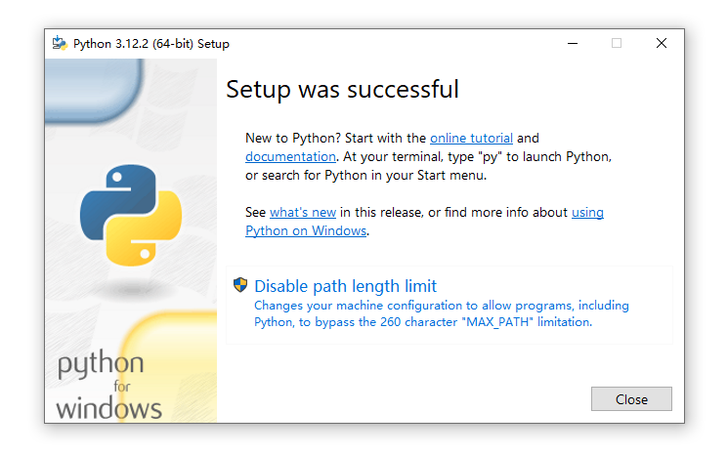The width and height of the screenshot is (728, 454).
Task: Click the greyed-out maximize button
Action: pyautogui.click(x=617, y=43)
